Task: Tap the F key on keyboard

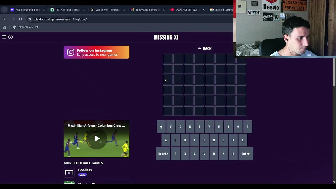Action: click(195, 140)
